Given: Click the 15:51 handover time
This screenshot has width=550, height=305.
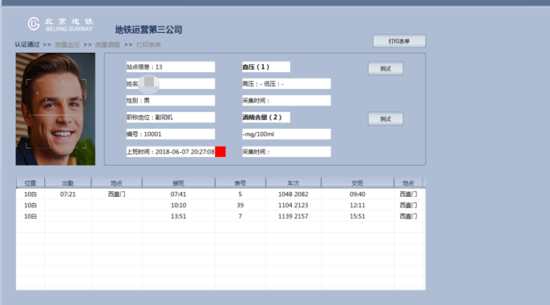Looking at the screenshot, I should pyautogui.click(x=357, y=216).
